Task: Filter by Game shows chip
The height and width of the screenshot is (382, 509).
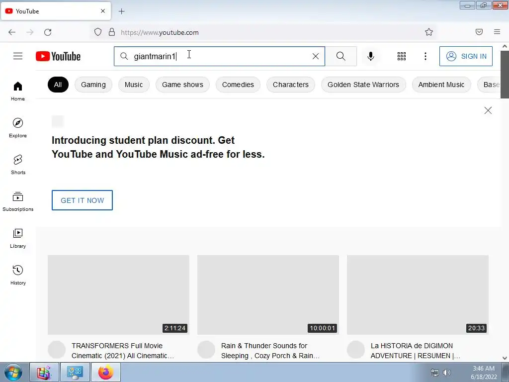Action: (x=182, y=85)
